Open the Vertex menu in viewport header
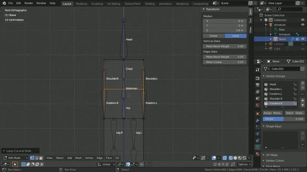Screen dimensions: 307x172 (x=89, y=158)
